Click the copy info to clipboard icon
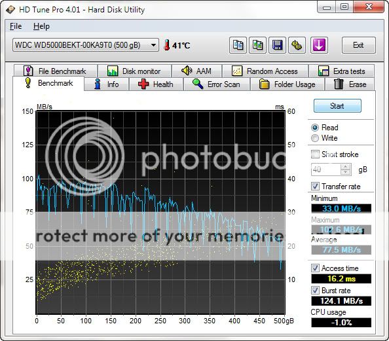This screenshot has height=341, width=389. [238, 45]
